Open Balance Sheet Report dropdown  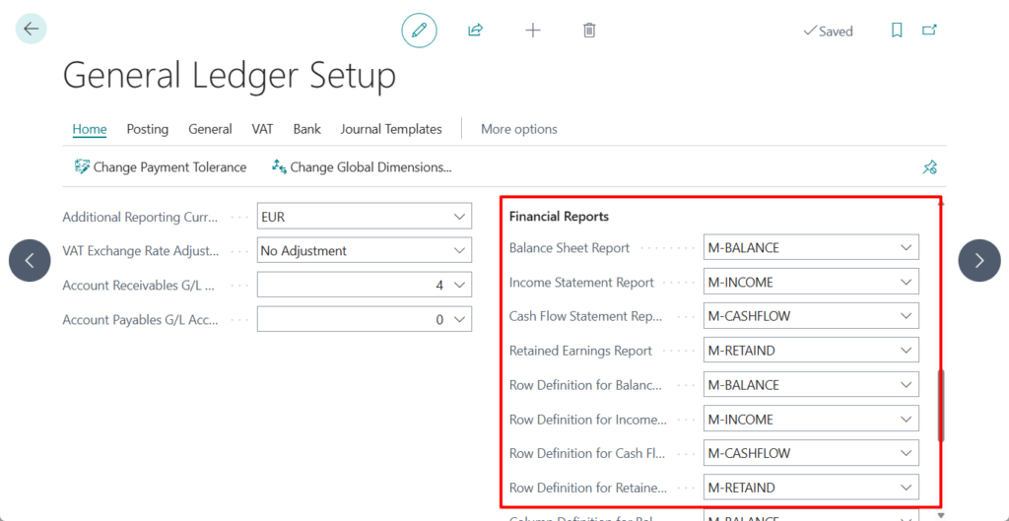pyautogui.click(x=906, y=248)
